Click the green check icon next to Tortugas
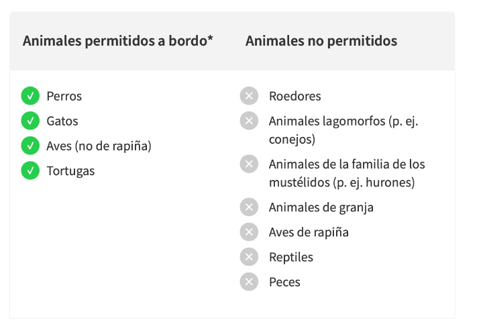 click(30, 171)
